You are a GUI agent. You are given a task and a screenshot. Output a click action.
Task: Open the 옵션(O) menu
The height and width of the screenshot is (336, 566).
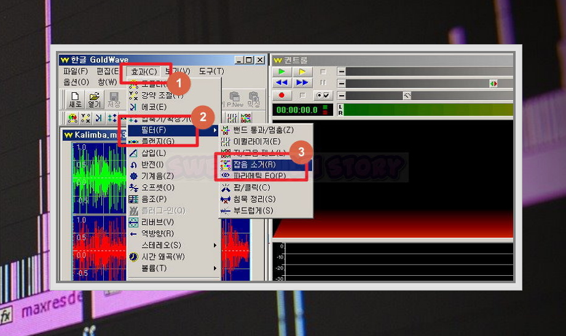(76, 82)
